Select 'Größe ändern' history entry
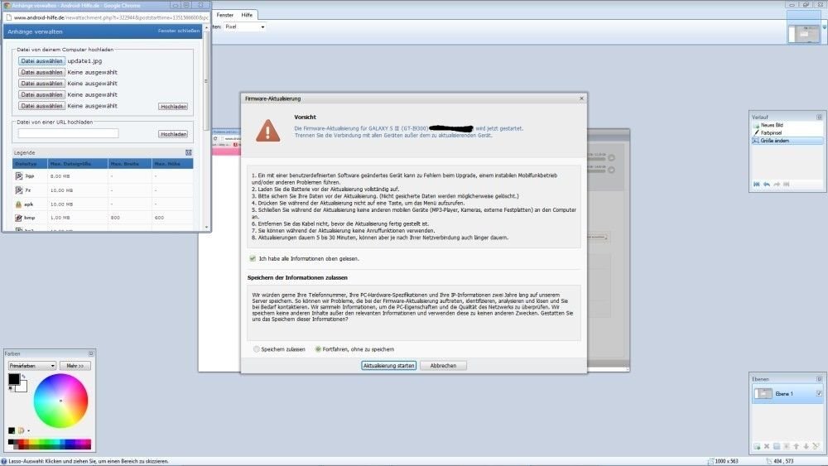The width and height of the screenshot is (828, 466). 787,141
